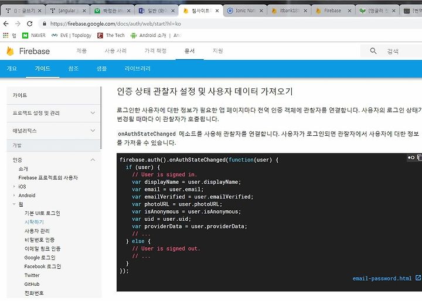Click the Firebase flame logo in header

10,51
